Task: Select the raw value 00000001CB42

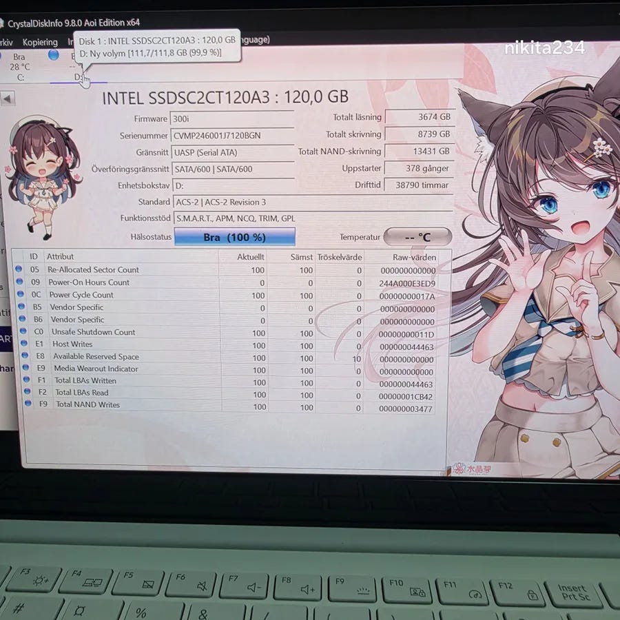Action: click(405, 396)
